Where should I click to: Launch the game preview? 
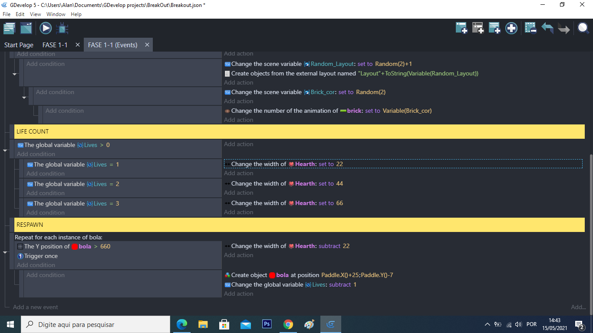[x=46, y=29]
